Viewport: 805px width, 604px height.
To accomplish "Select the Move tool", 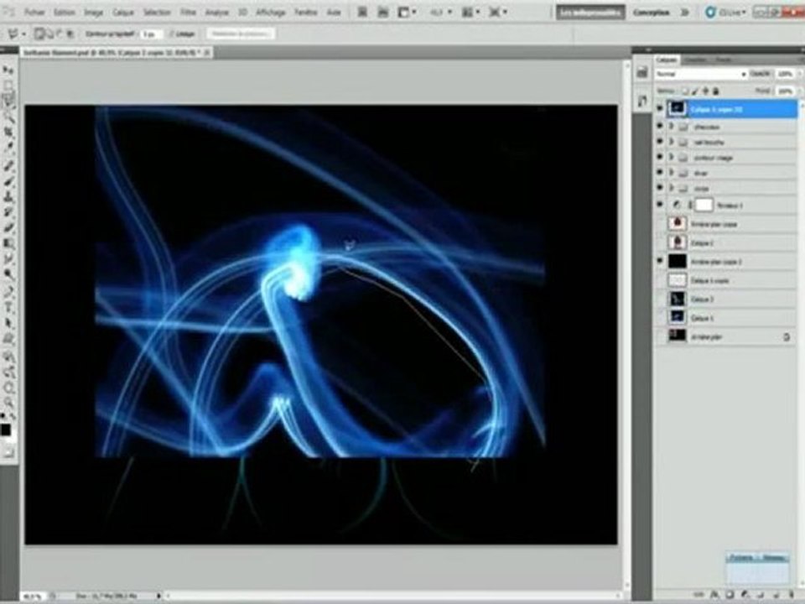I will click(x=8, y=70).
